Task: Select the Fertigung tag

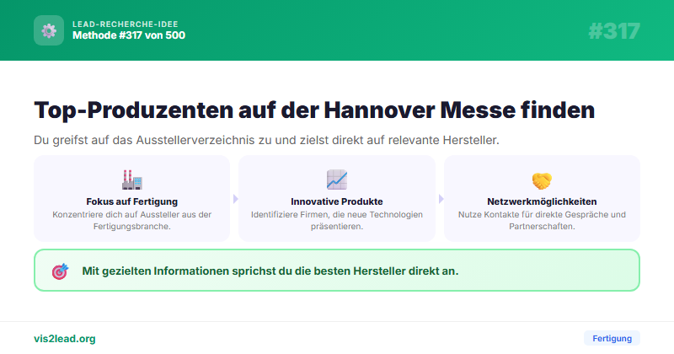Action: (612, 339)
